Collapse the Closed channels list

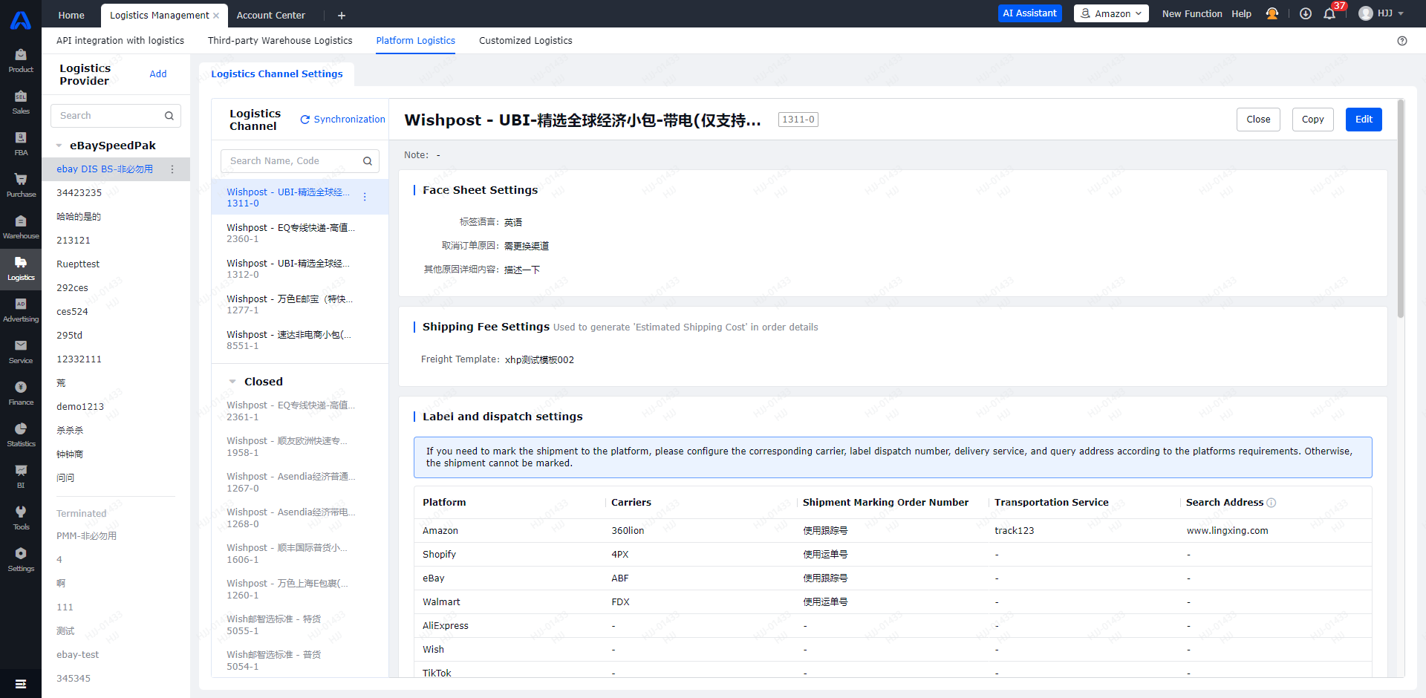coord(232,381)
